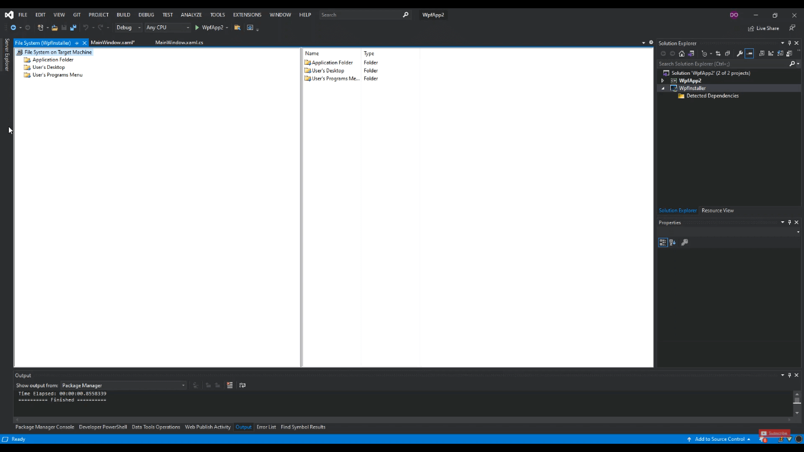804x452 pixels.
Task: Expand the WpfApp2 project tree node
Action: click(x=663, y=81)
